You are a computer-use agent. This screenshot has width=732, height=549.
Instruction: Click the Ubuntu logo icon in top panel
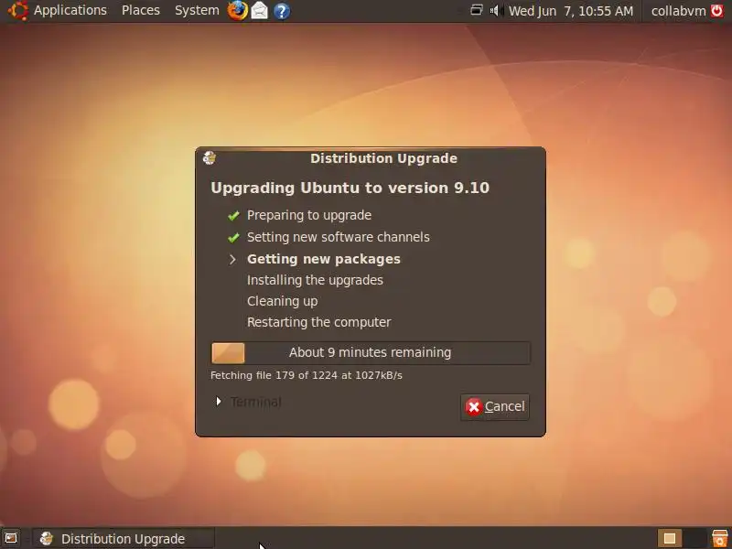[17, 10]
